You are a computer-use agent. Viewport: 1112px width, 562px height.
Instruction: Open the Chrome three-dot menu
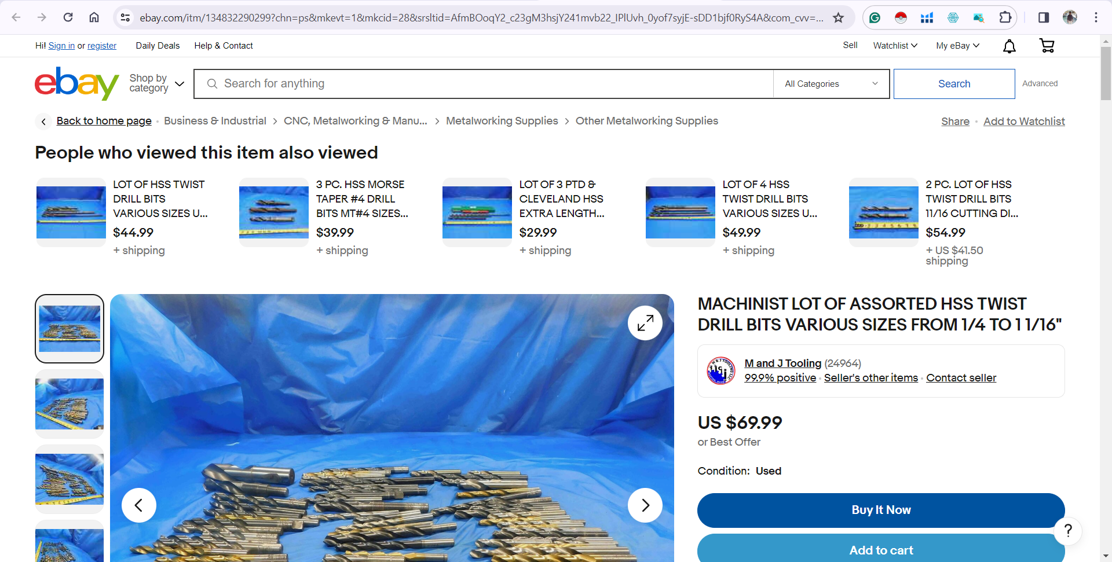point(1096,17)
